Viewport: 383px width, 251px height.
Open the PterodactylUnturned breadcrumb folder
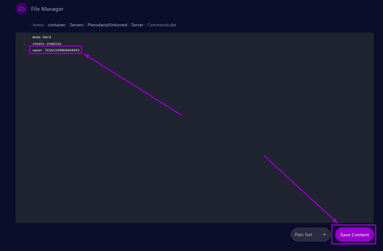(107, 25)
